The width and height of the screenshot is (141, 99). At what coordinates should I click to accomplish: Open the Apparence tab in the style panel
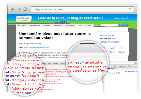[x=123, y=66]
